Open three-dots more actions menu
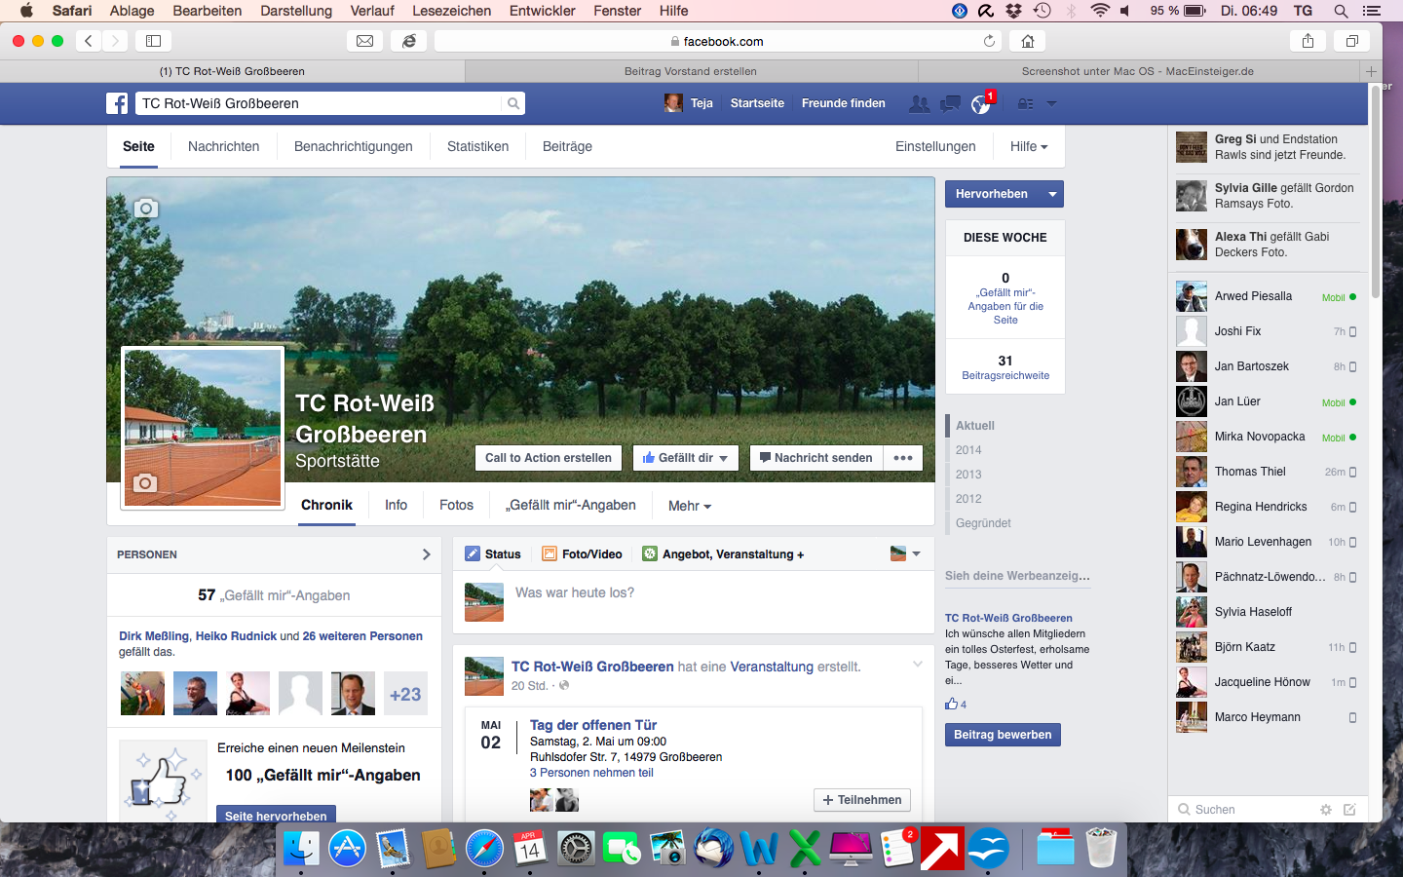The image size is (1403, 877). 903,458
